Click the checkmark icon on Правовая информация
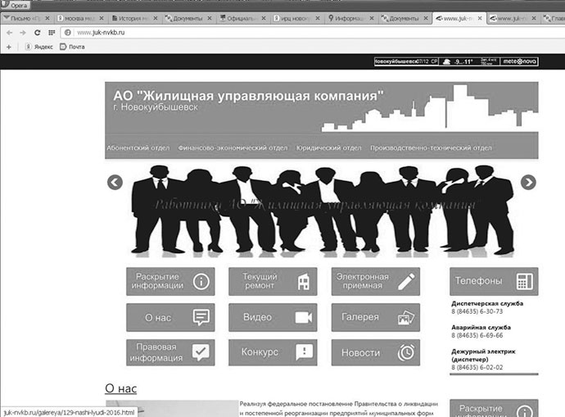This screenshot has height=417, width=565. pyautogui.click(x=201, y=352)
